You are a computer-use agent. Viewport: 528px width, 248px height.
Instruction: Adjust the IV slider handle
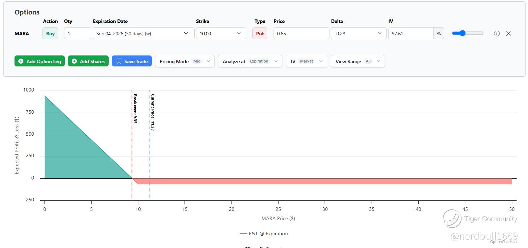tap(462, 33)
